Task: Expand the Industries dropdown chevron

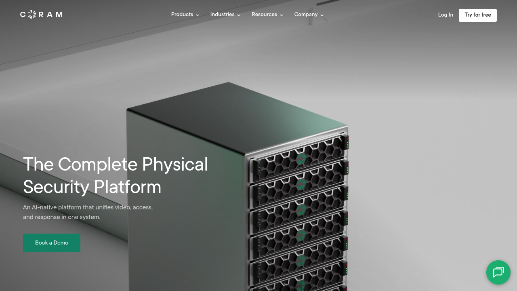Action: click(x=239, y=15)
